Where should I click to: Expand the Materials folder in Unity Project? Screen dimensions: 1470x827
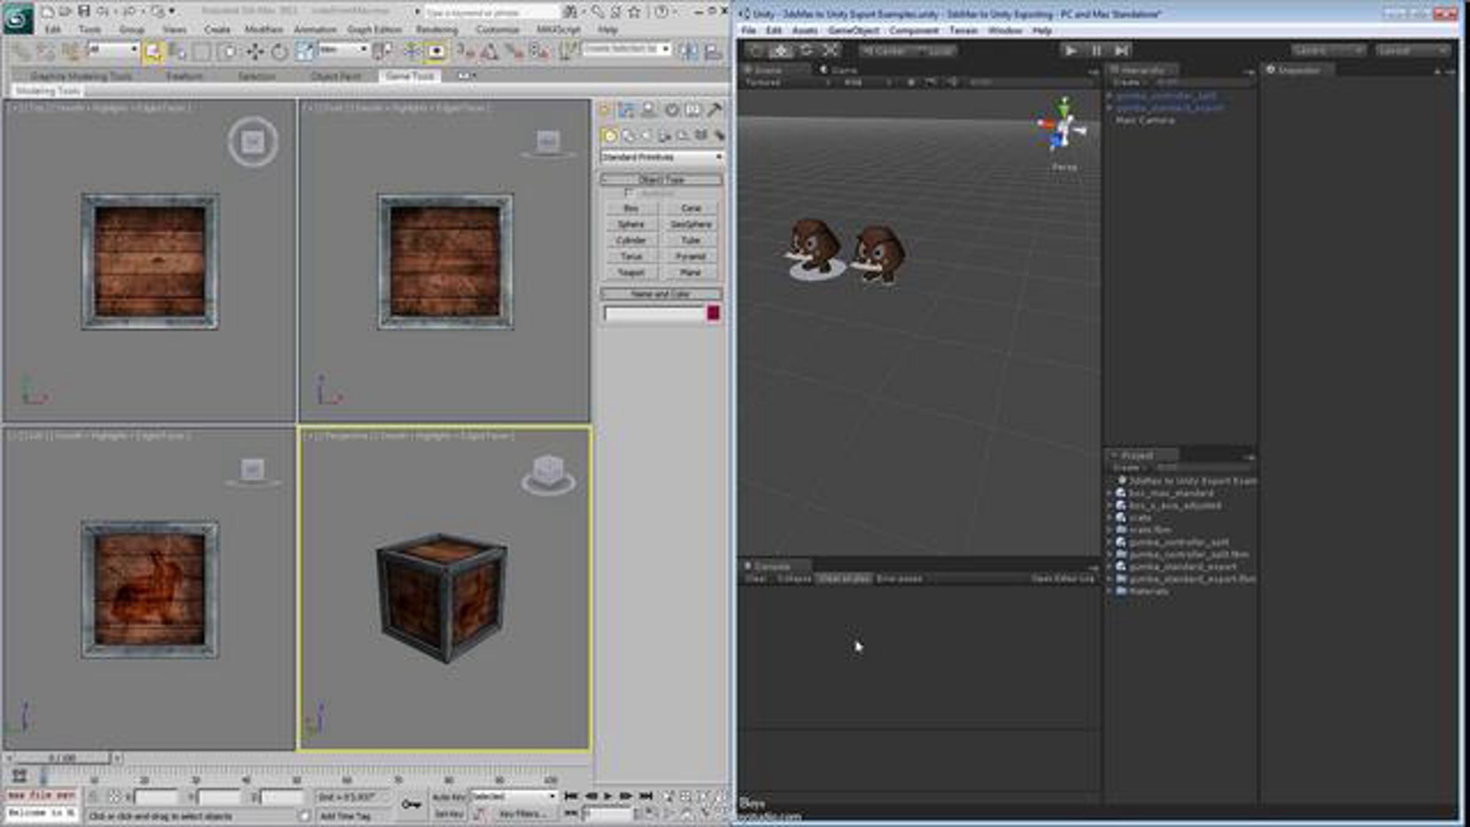click(1109, 591)
